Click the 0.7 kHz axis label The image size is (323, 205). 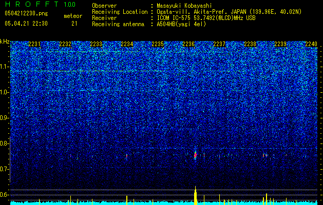[x=5, y=169]
